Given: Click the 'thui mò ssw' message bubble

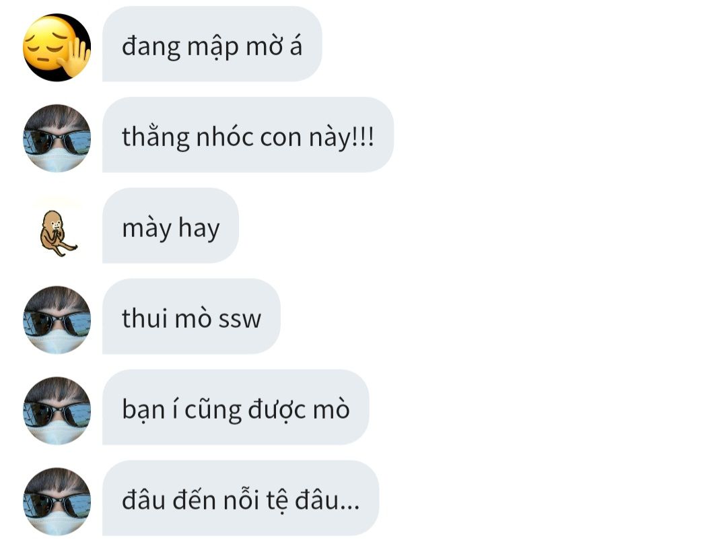Looking at the screenshot, I should tap(191, 316).
